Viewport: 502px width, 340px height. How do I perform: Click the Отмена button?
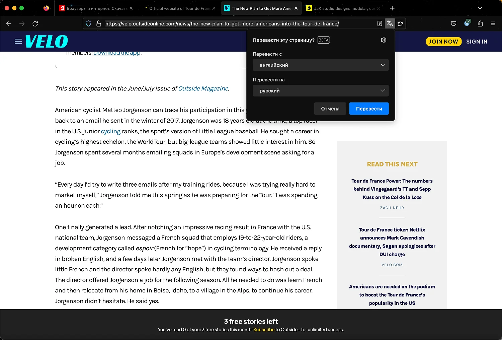click(330, 109)
